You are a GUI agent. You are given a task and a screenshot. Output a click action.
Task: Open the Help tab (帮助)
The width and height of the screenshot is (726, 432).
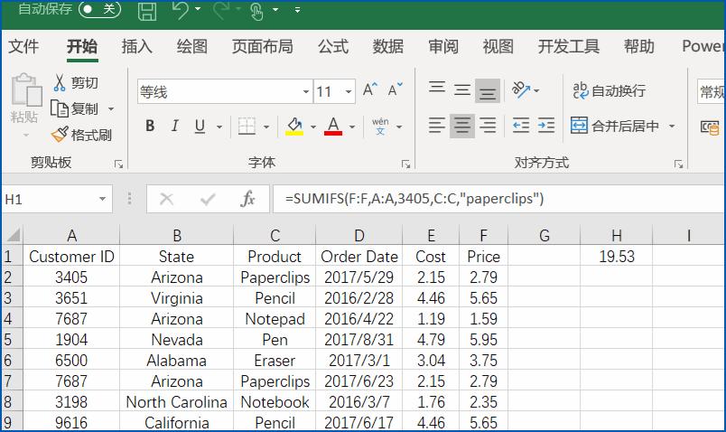(639, 46)
